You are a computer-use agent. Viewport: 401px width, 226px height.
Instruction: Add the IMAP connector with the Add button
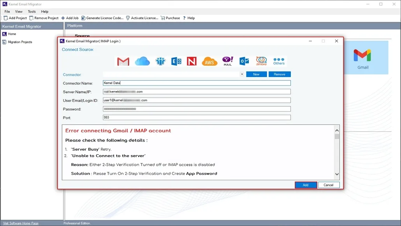coord(306,185)
